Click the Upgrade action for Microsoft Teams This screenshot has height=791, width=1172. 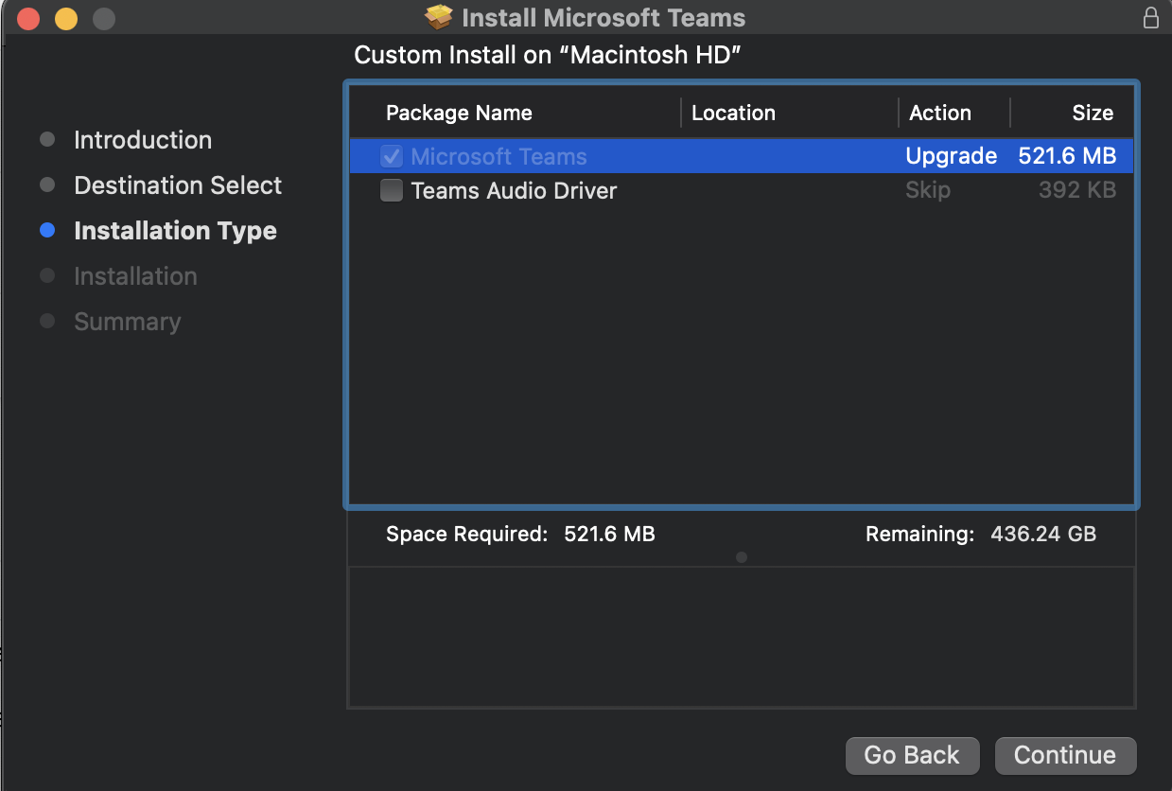pos(951,157)
